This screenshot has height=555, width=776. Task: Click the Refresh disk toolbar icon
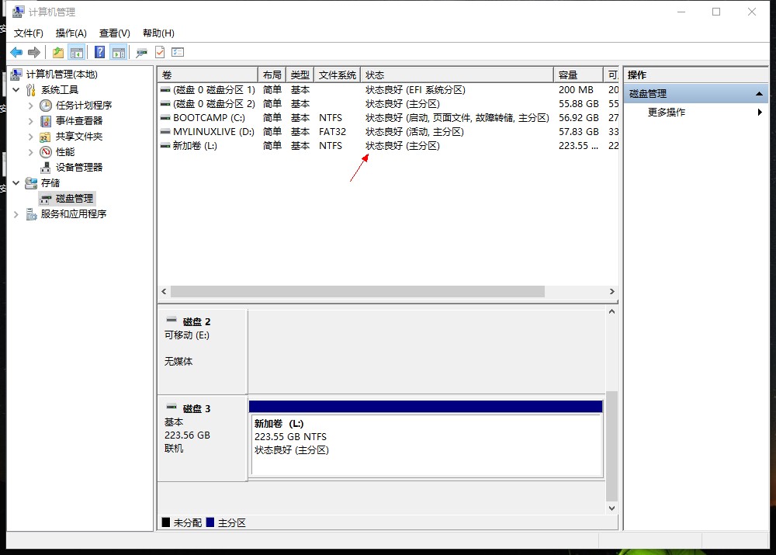click(x=141, y=53)
